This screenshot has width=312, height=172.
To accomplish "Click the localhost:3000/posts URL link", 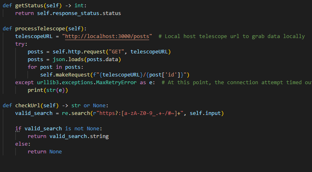I will coord(107,36).
